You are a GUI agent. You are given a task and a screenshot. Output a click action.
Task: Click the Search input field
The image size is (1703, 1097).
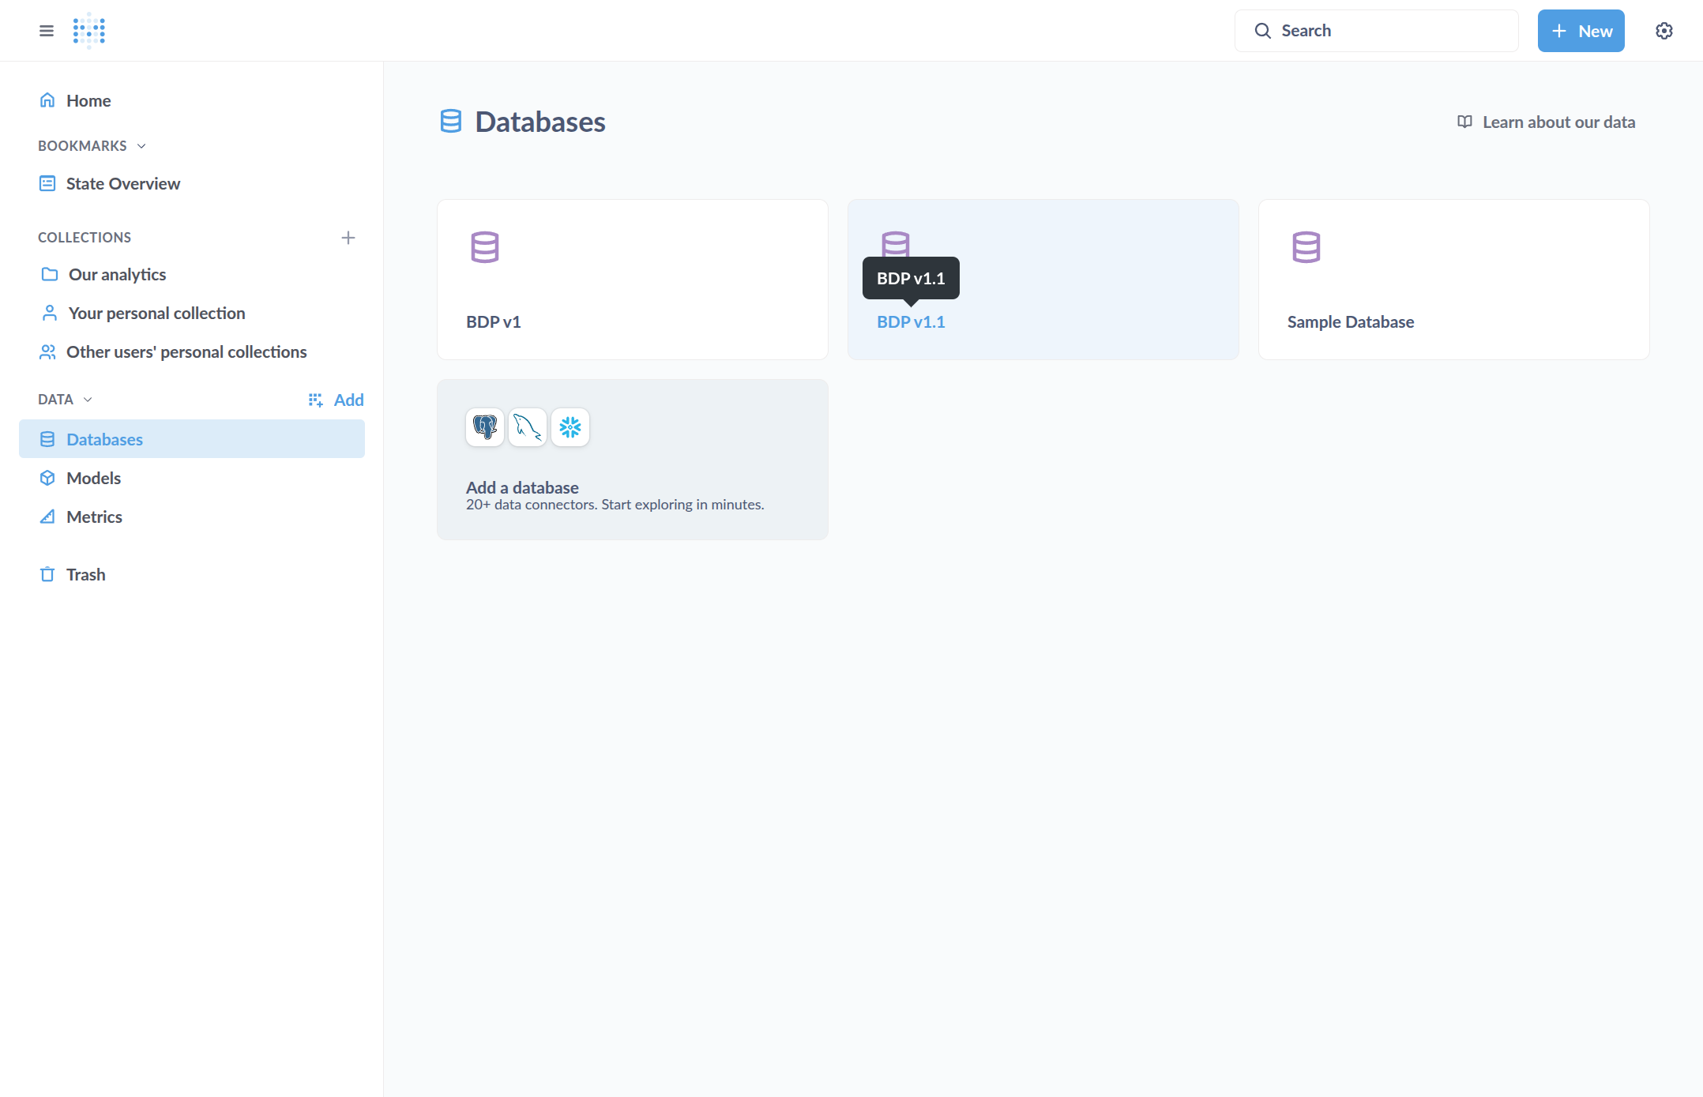pyautogui.click(x=1377, y=31)
